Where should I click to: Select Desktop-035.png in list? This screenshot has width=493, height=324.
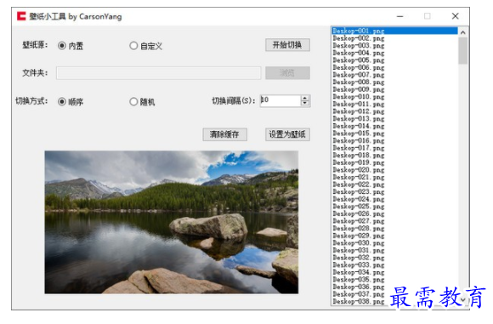pyautogui.click(x=359, y=279)
